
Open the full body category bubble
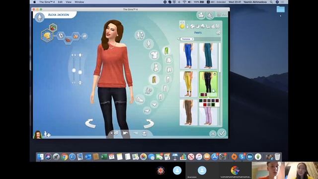pyautogui.click(x=149, y=44)
